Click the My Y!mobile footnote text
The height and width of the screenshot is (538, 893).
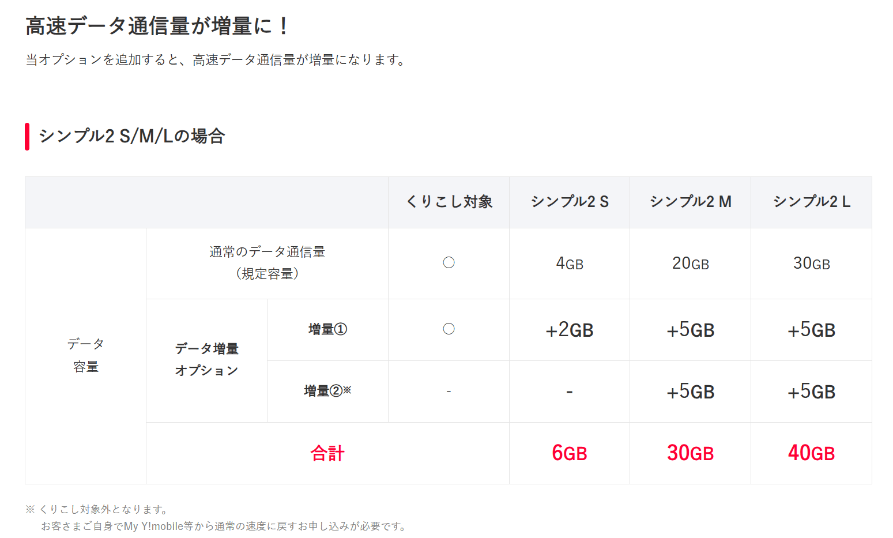click(x=224, y=526)
